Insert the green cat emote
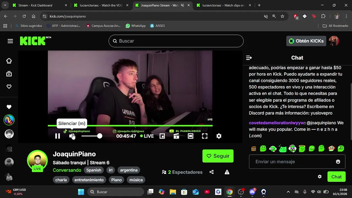352x198 pixels. tap(282, 149)
